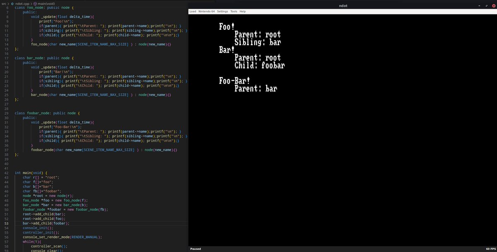Click the foo_node constructor on line 14
497x252 pixels.
101,44
